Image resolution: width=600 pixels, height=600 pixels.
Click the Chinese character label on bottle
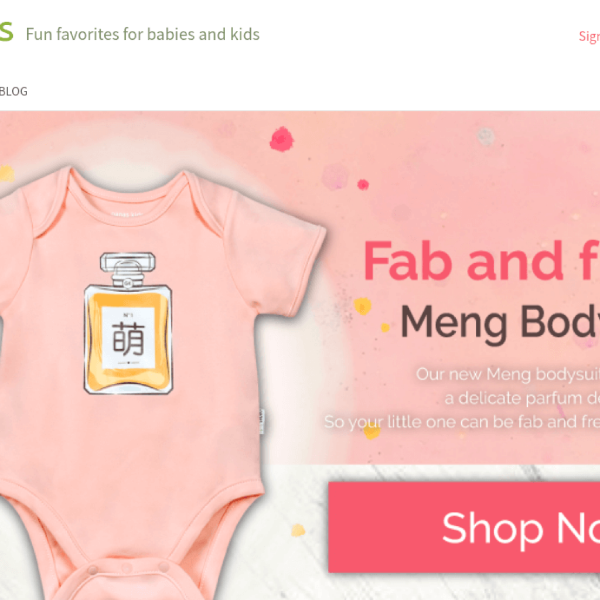coord(128,337)
